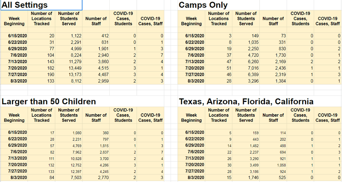Viewport: 342px width, 182px height.
Task: Click 'Week Beginning' header in Larger than 50 table
Action: [x=14, y=117]
